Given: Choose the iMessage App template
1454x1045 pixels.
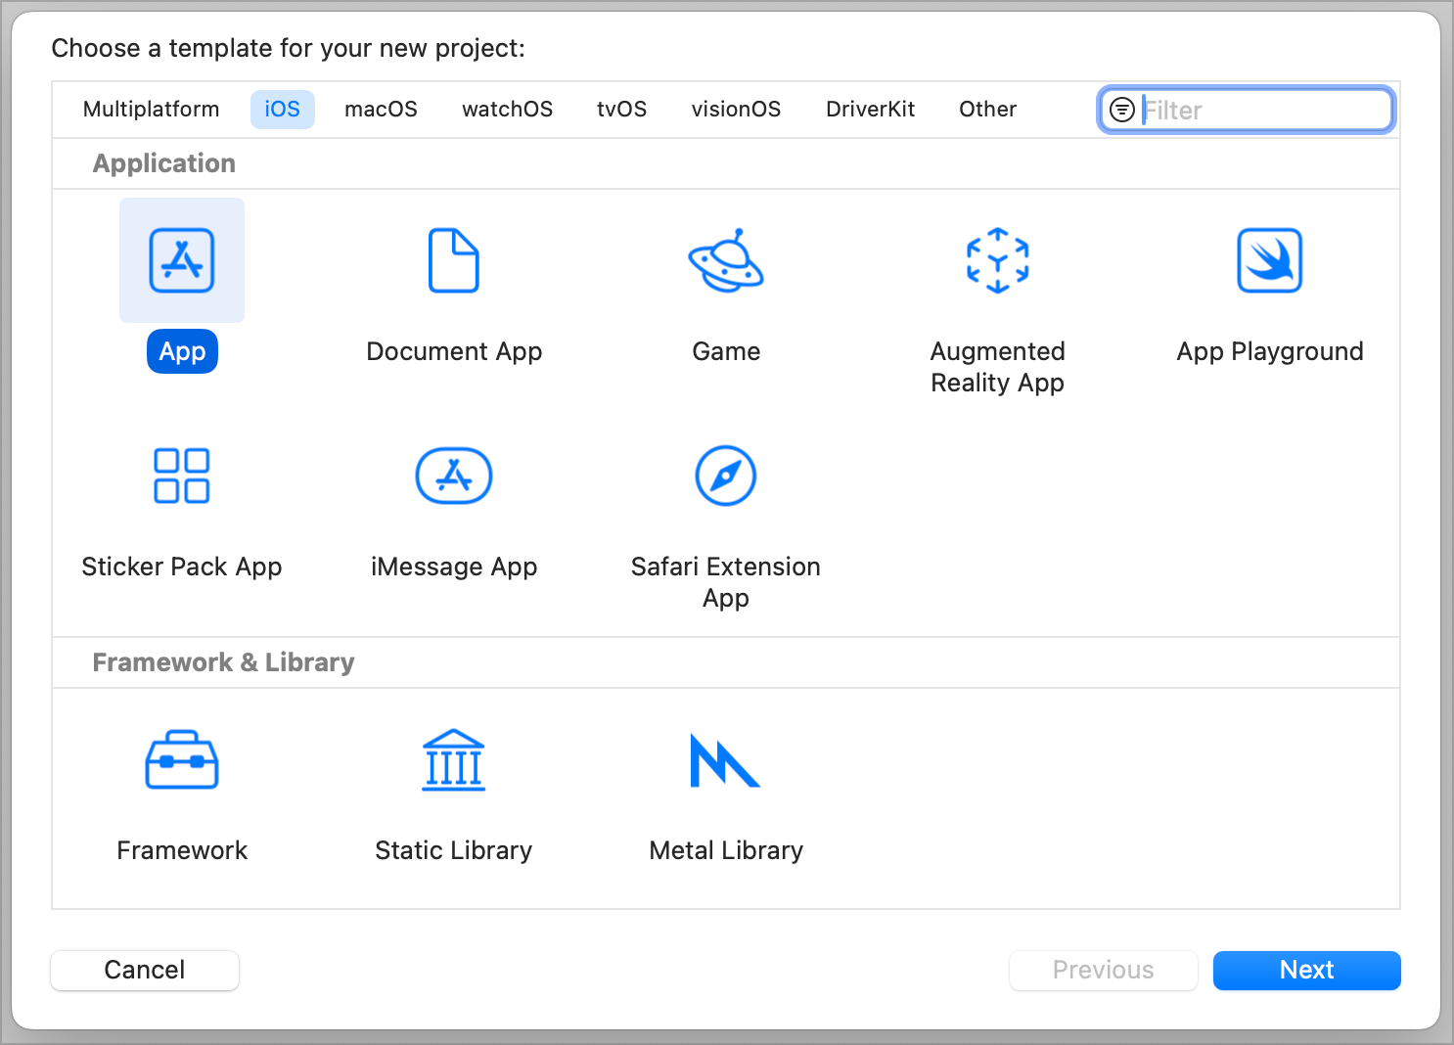Looking at the screenshot, I should (x=453, y=476).
